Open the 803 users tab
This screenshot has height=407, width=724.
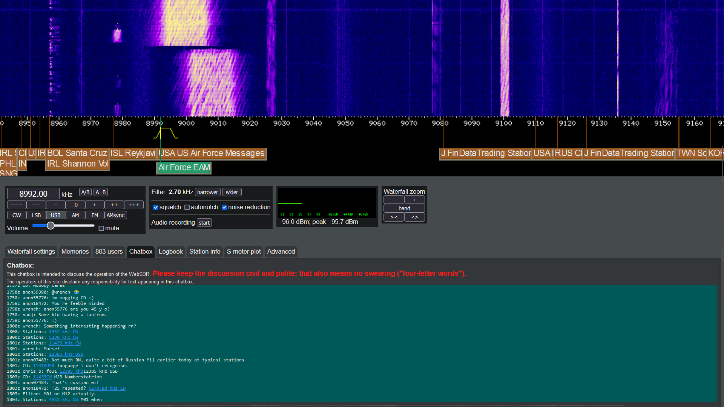[109, 251]
